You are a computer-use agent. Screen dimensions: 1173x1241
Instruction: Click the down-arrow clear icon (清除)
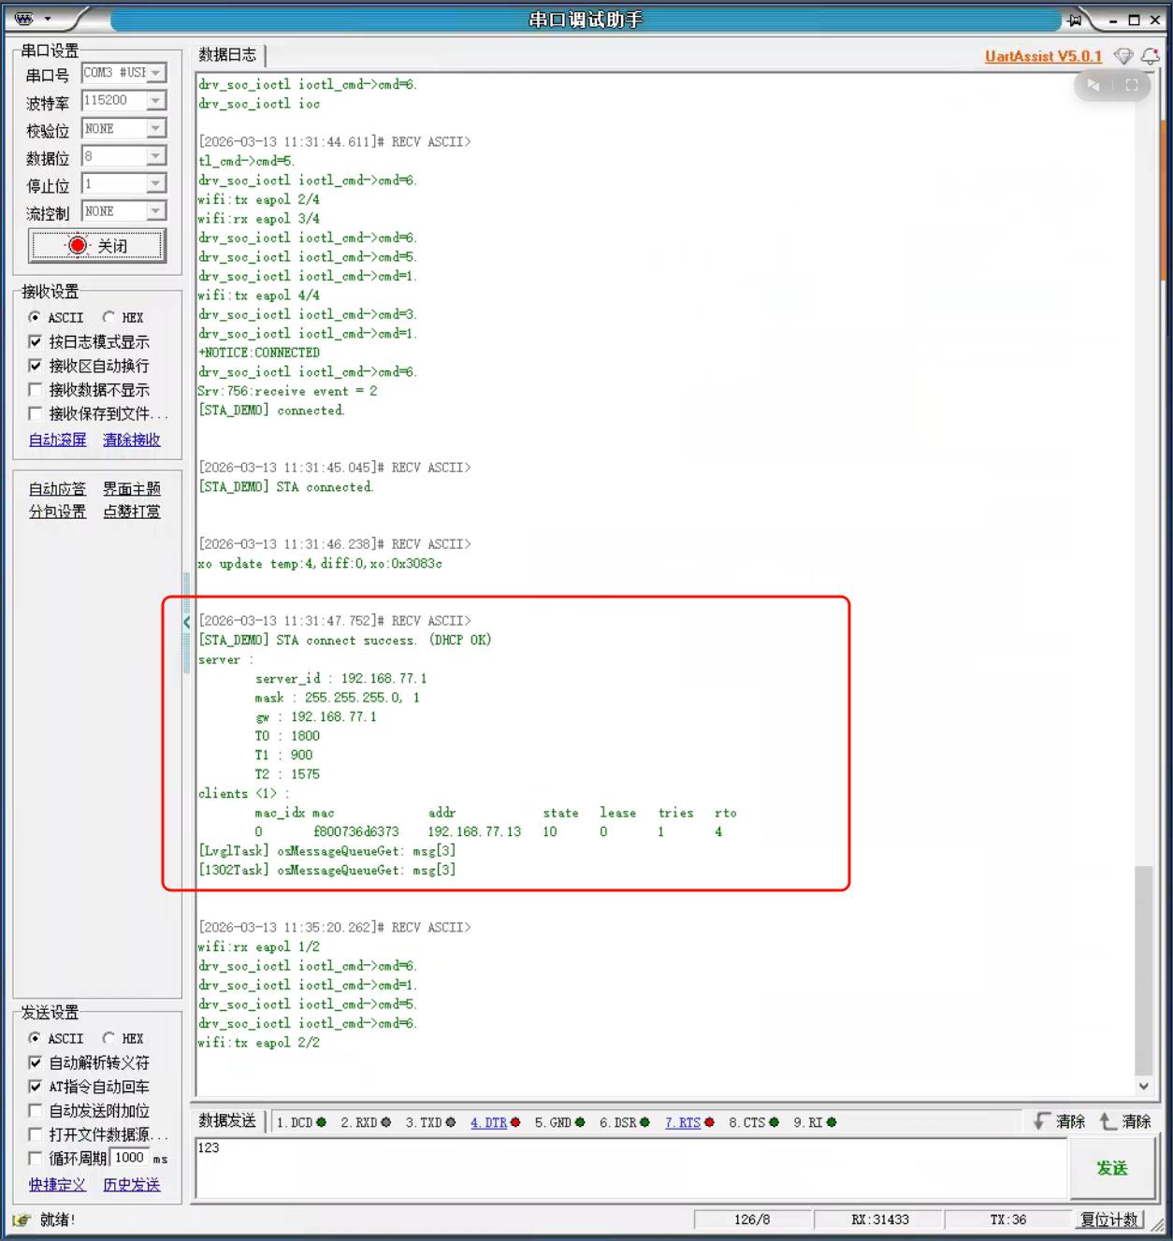[1042, 1120]
